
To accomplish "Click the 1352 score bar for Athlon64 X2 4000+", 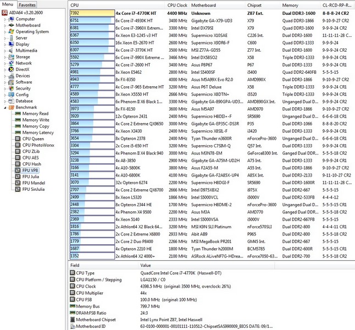I will 92,256.
